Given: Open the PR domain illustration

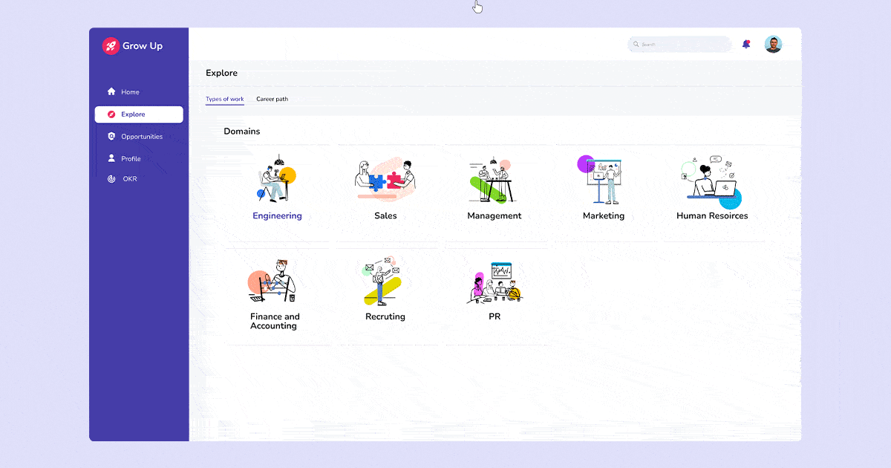Looking at the screenshot, I should click(x=496, y=281).
